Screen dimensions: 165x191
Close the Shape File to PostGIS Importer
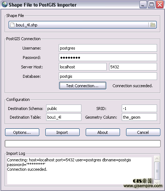(160, 5)
